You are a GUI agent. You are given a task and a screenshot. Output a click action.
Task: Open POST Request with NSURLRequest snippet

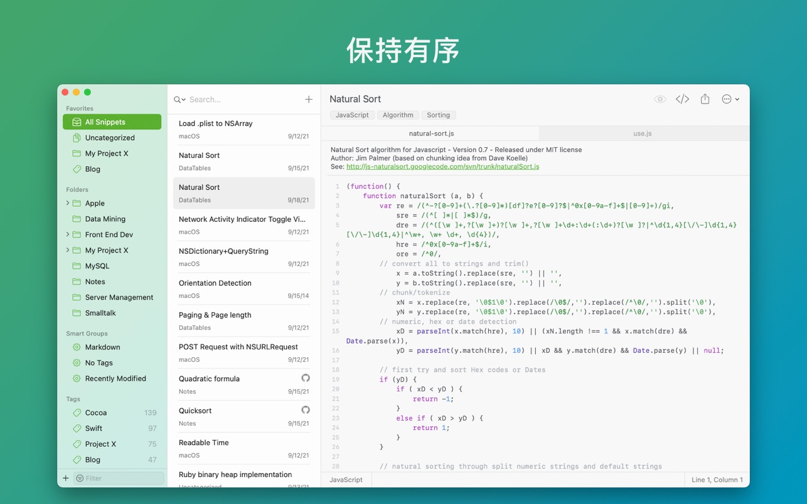[x=244, y=354]
